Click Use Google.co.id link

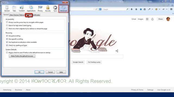point(164,90)
